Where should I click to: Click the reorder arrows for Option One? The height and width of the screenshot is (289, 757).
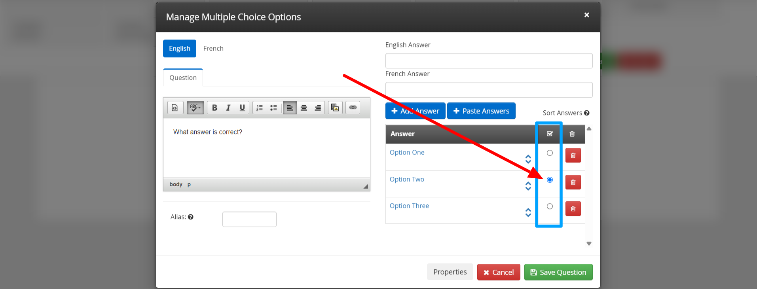pyautogui.click(x=528, y=159)
